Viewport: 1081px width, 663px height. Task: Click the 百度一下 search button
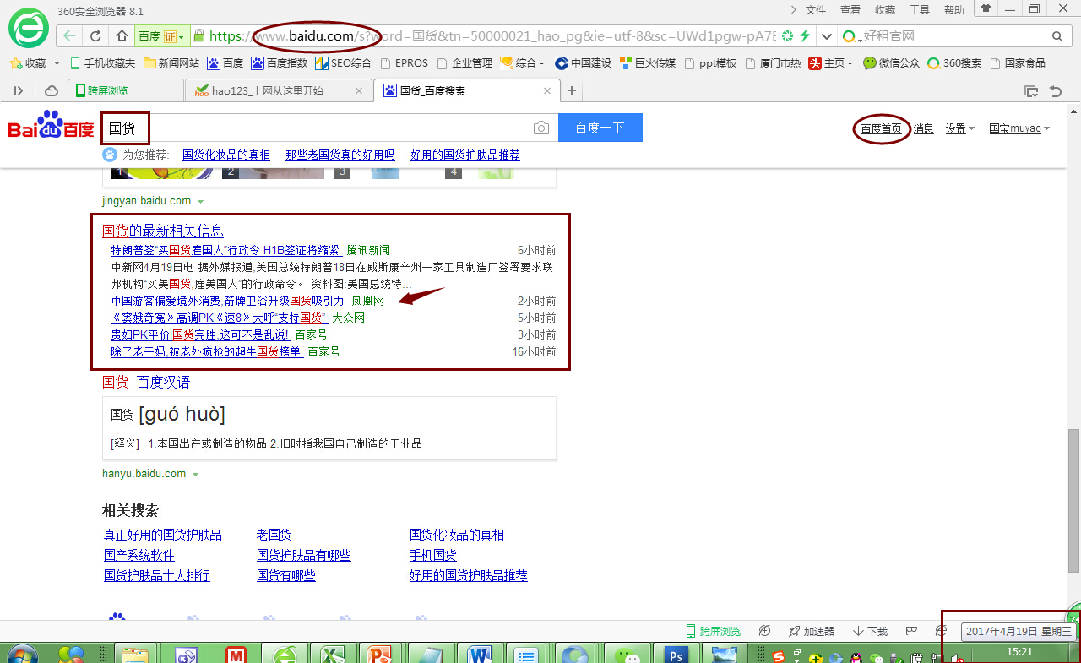(x=600, y=128)
